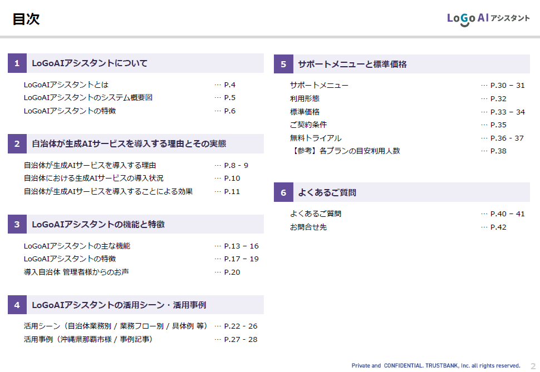This screenshot has height=372, width=540.
Task: Select よくあるご質問 entry listed at P.40 – 41
Action: click(x=316, y=214)
